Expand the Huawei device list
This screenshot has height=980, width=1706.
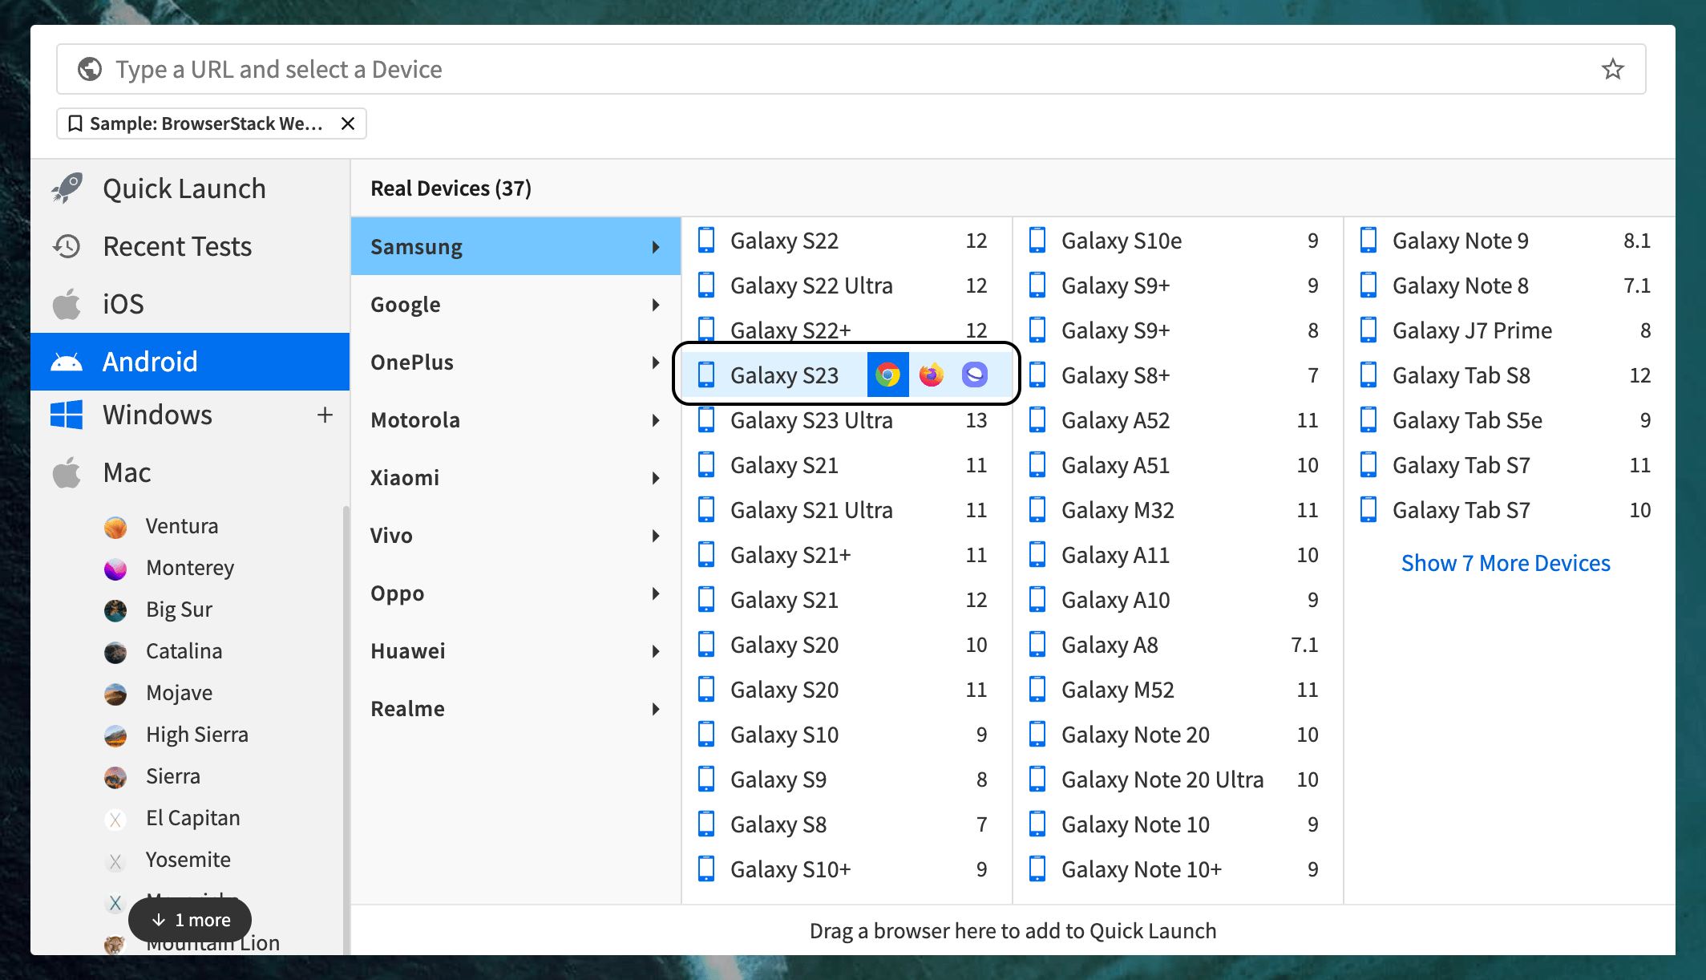657,650
